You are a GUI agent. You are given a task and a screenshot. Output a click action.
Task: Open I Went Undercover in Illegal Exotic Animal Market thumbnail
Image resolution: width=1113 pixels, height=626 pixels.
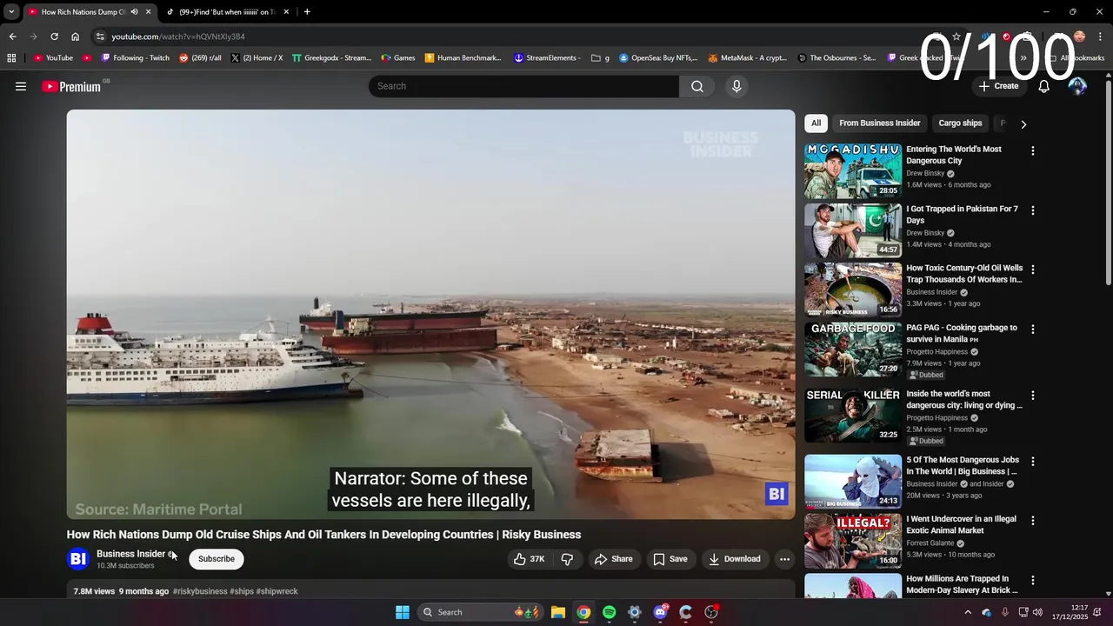(x=853, y=541)
